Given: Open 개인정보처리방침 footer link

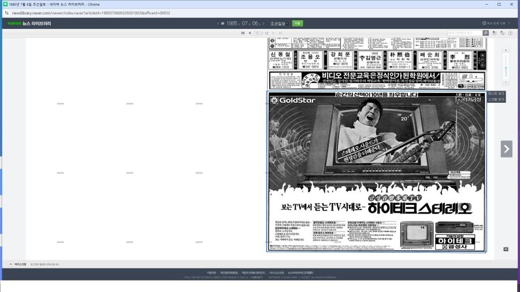Looking at the screenshot, I should [x=229, y=273].
